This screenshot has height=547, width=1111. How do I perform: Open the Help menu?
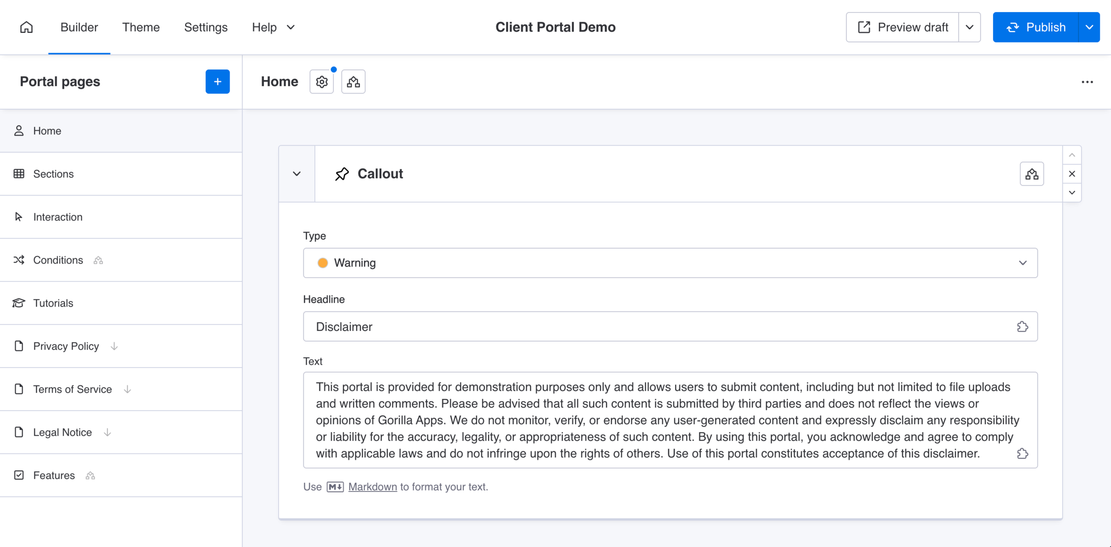[273, 27]
